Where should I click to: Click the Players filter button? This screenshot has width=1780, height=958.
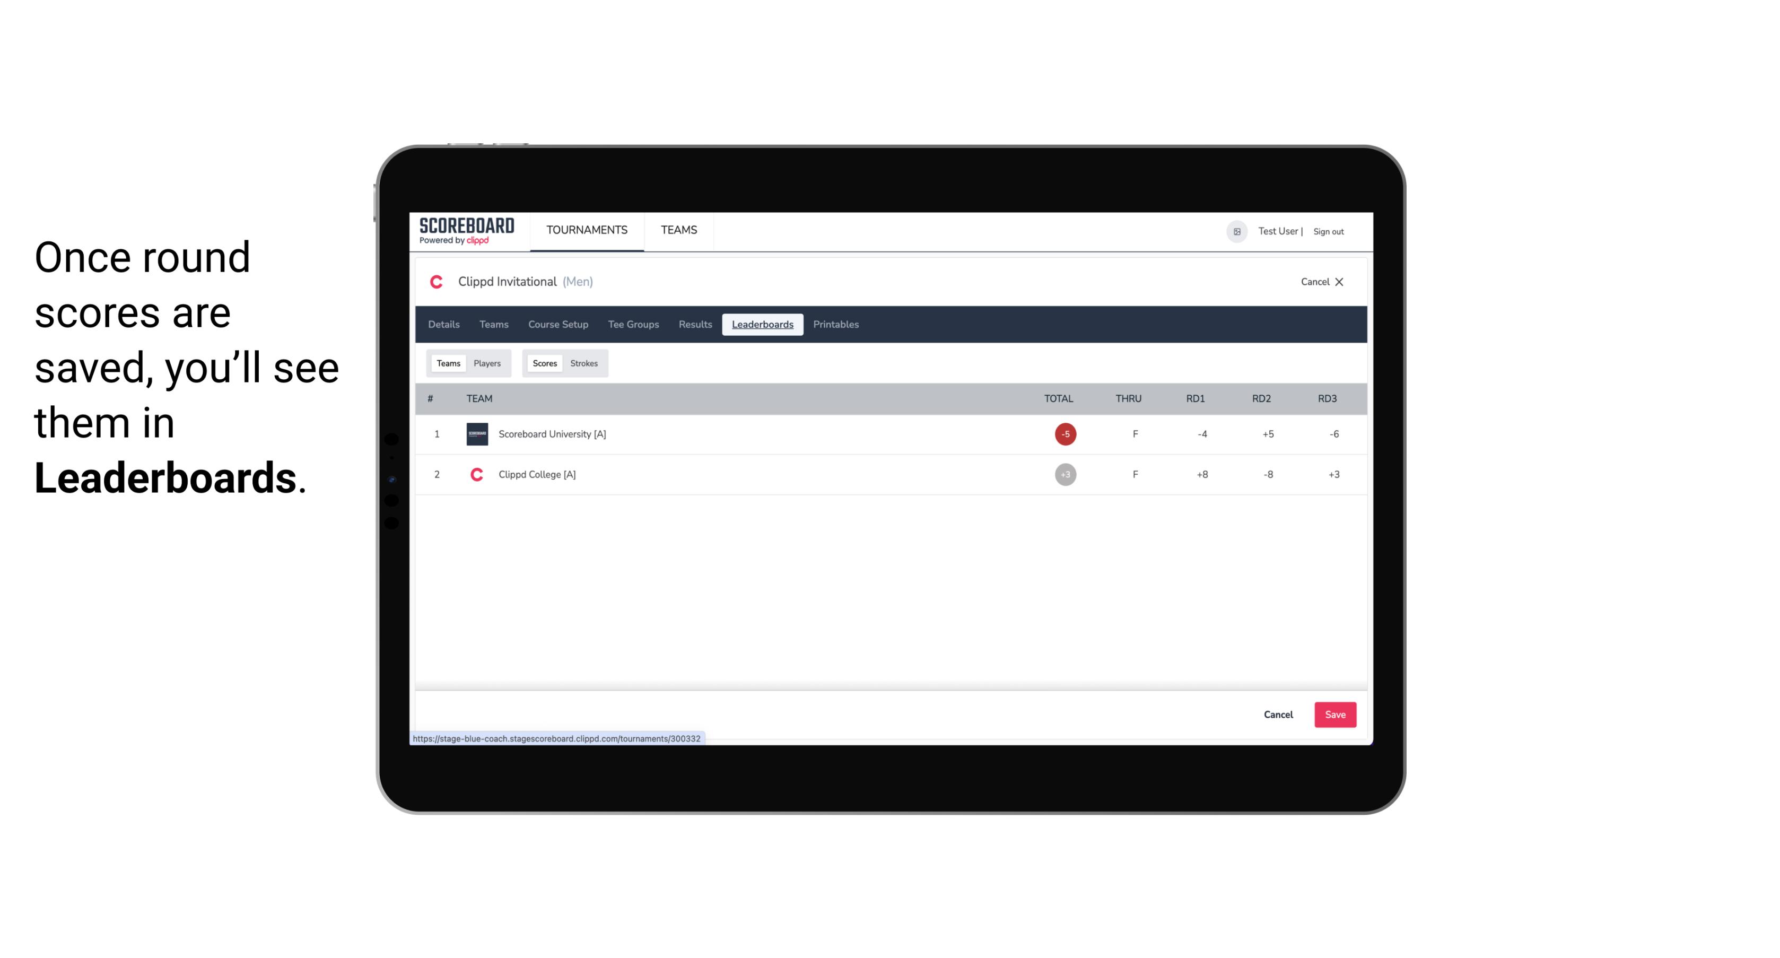click(487, 362)
